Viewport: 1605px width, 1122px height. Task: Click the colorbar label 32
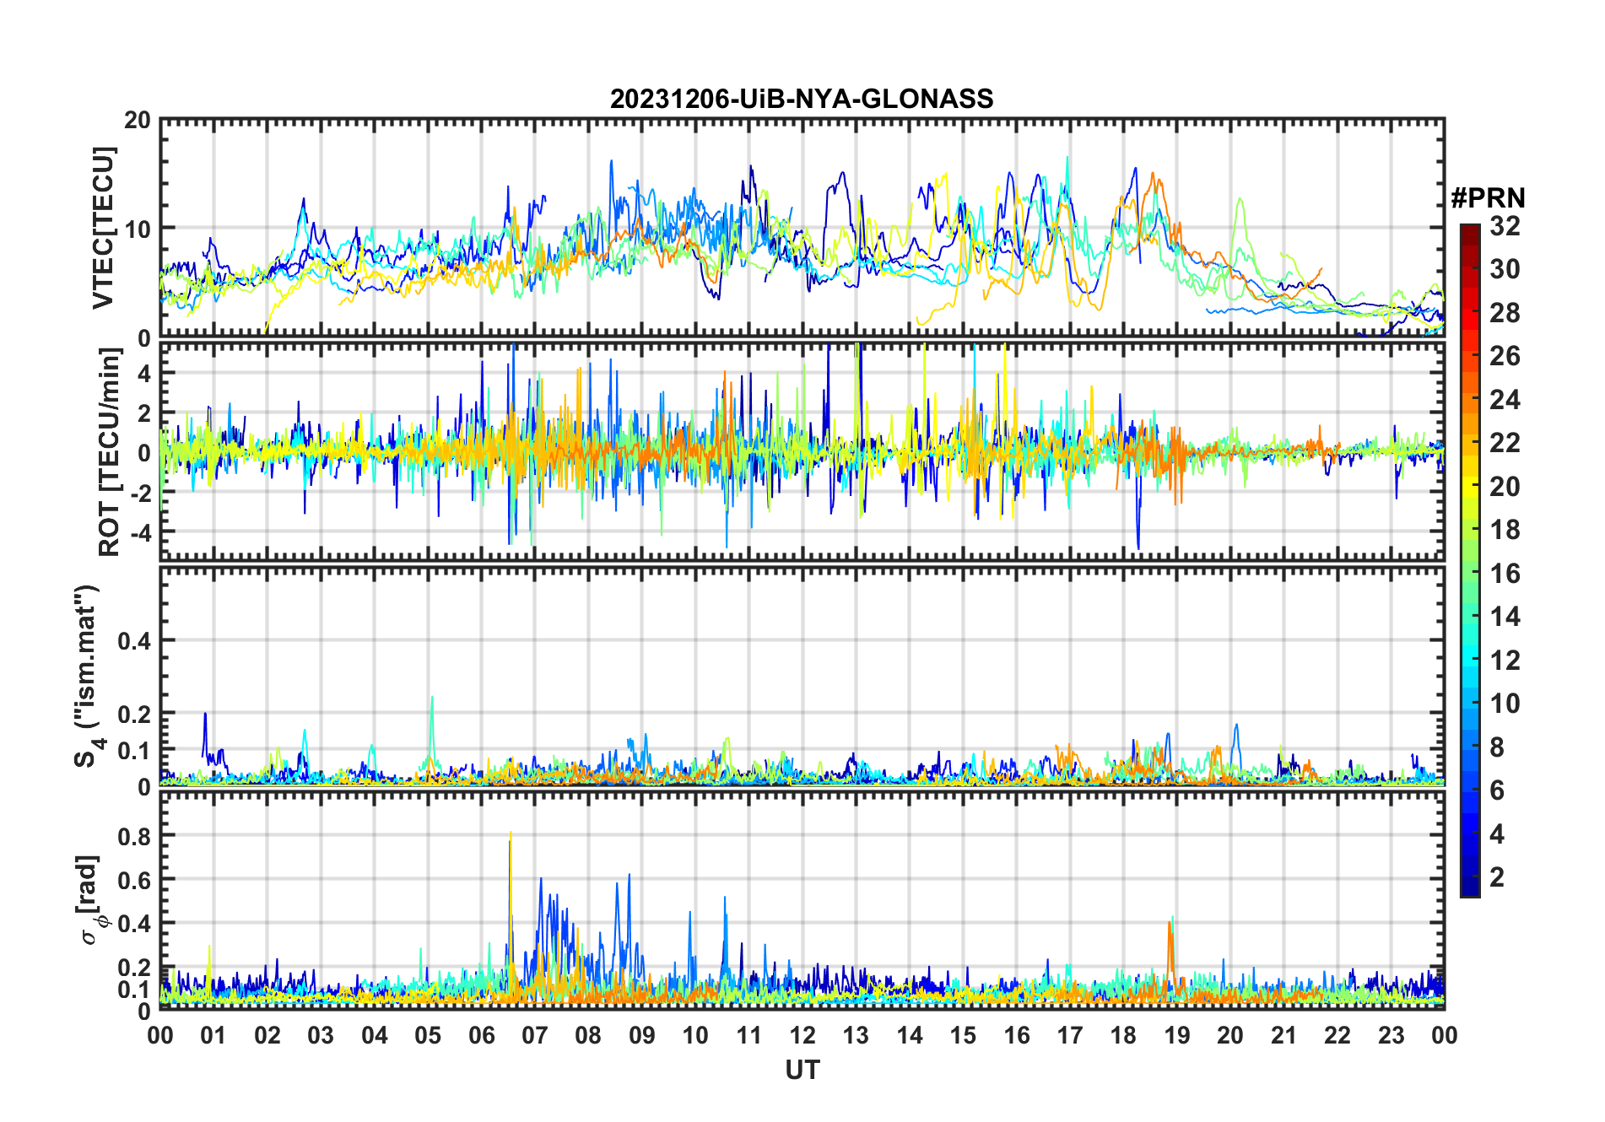1505,226
